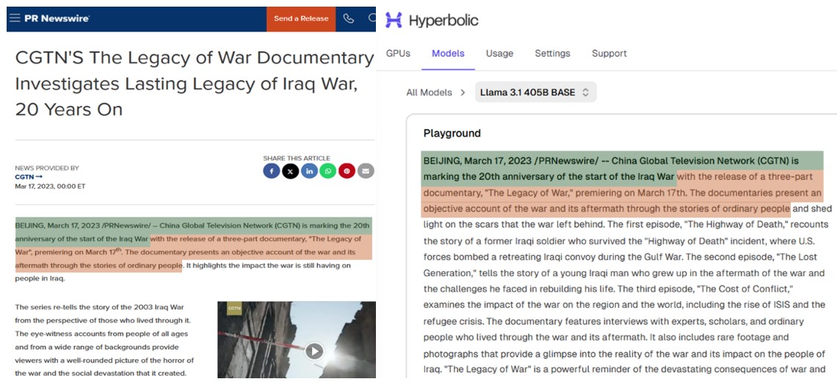Go to All Models breadcrumb
This screenshot has height=390, width=837.
[428, 93]
